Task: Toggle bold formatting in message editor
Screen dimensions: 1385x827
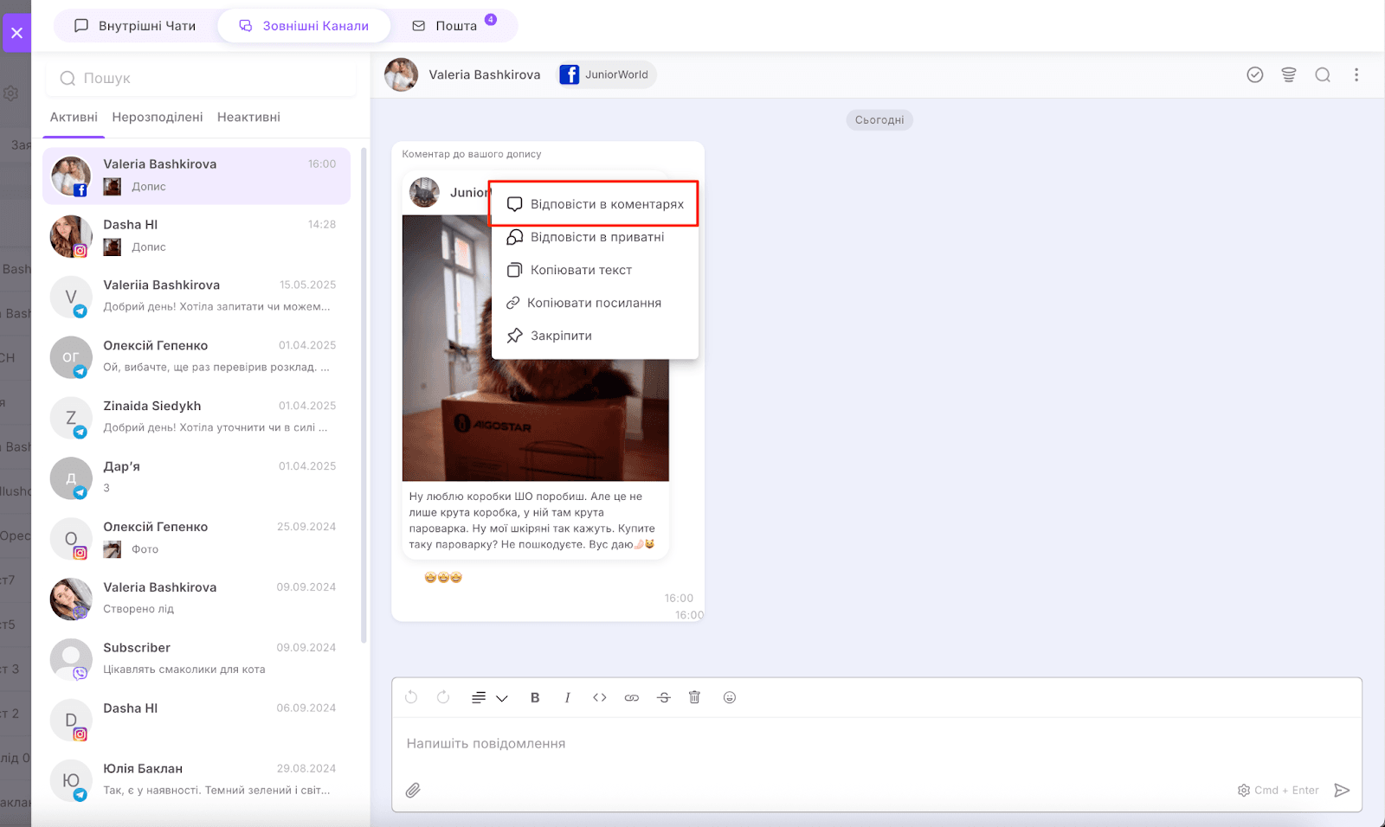Action: [x=535, y=697]
